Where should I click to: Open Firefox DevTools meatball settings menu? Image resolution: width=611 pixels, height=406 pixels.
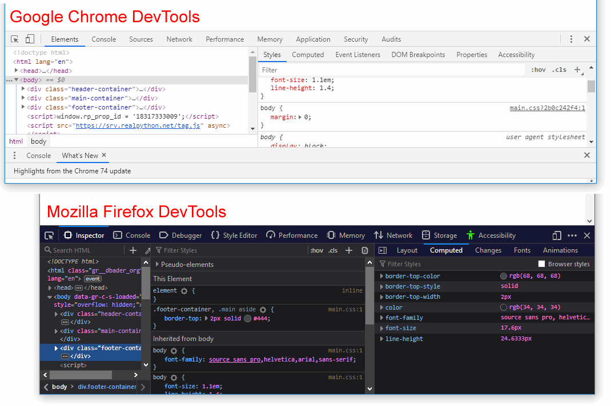[x=572, y=235]
